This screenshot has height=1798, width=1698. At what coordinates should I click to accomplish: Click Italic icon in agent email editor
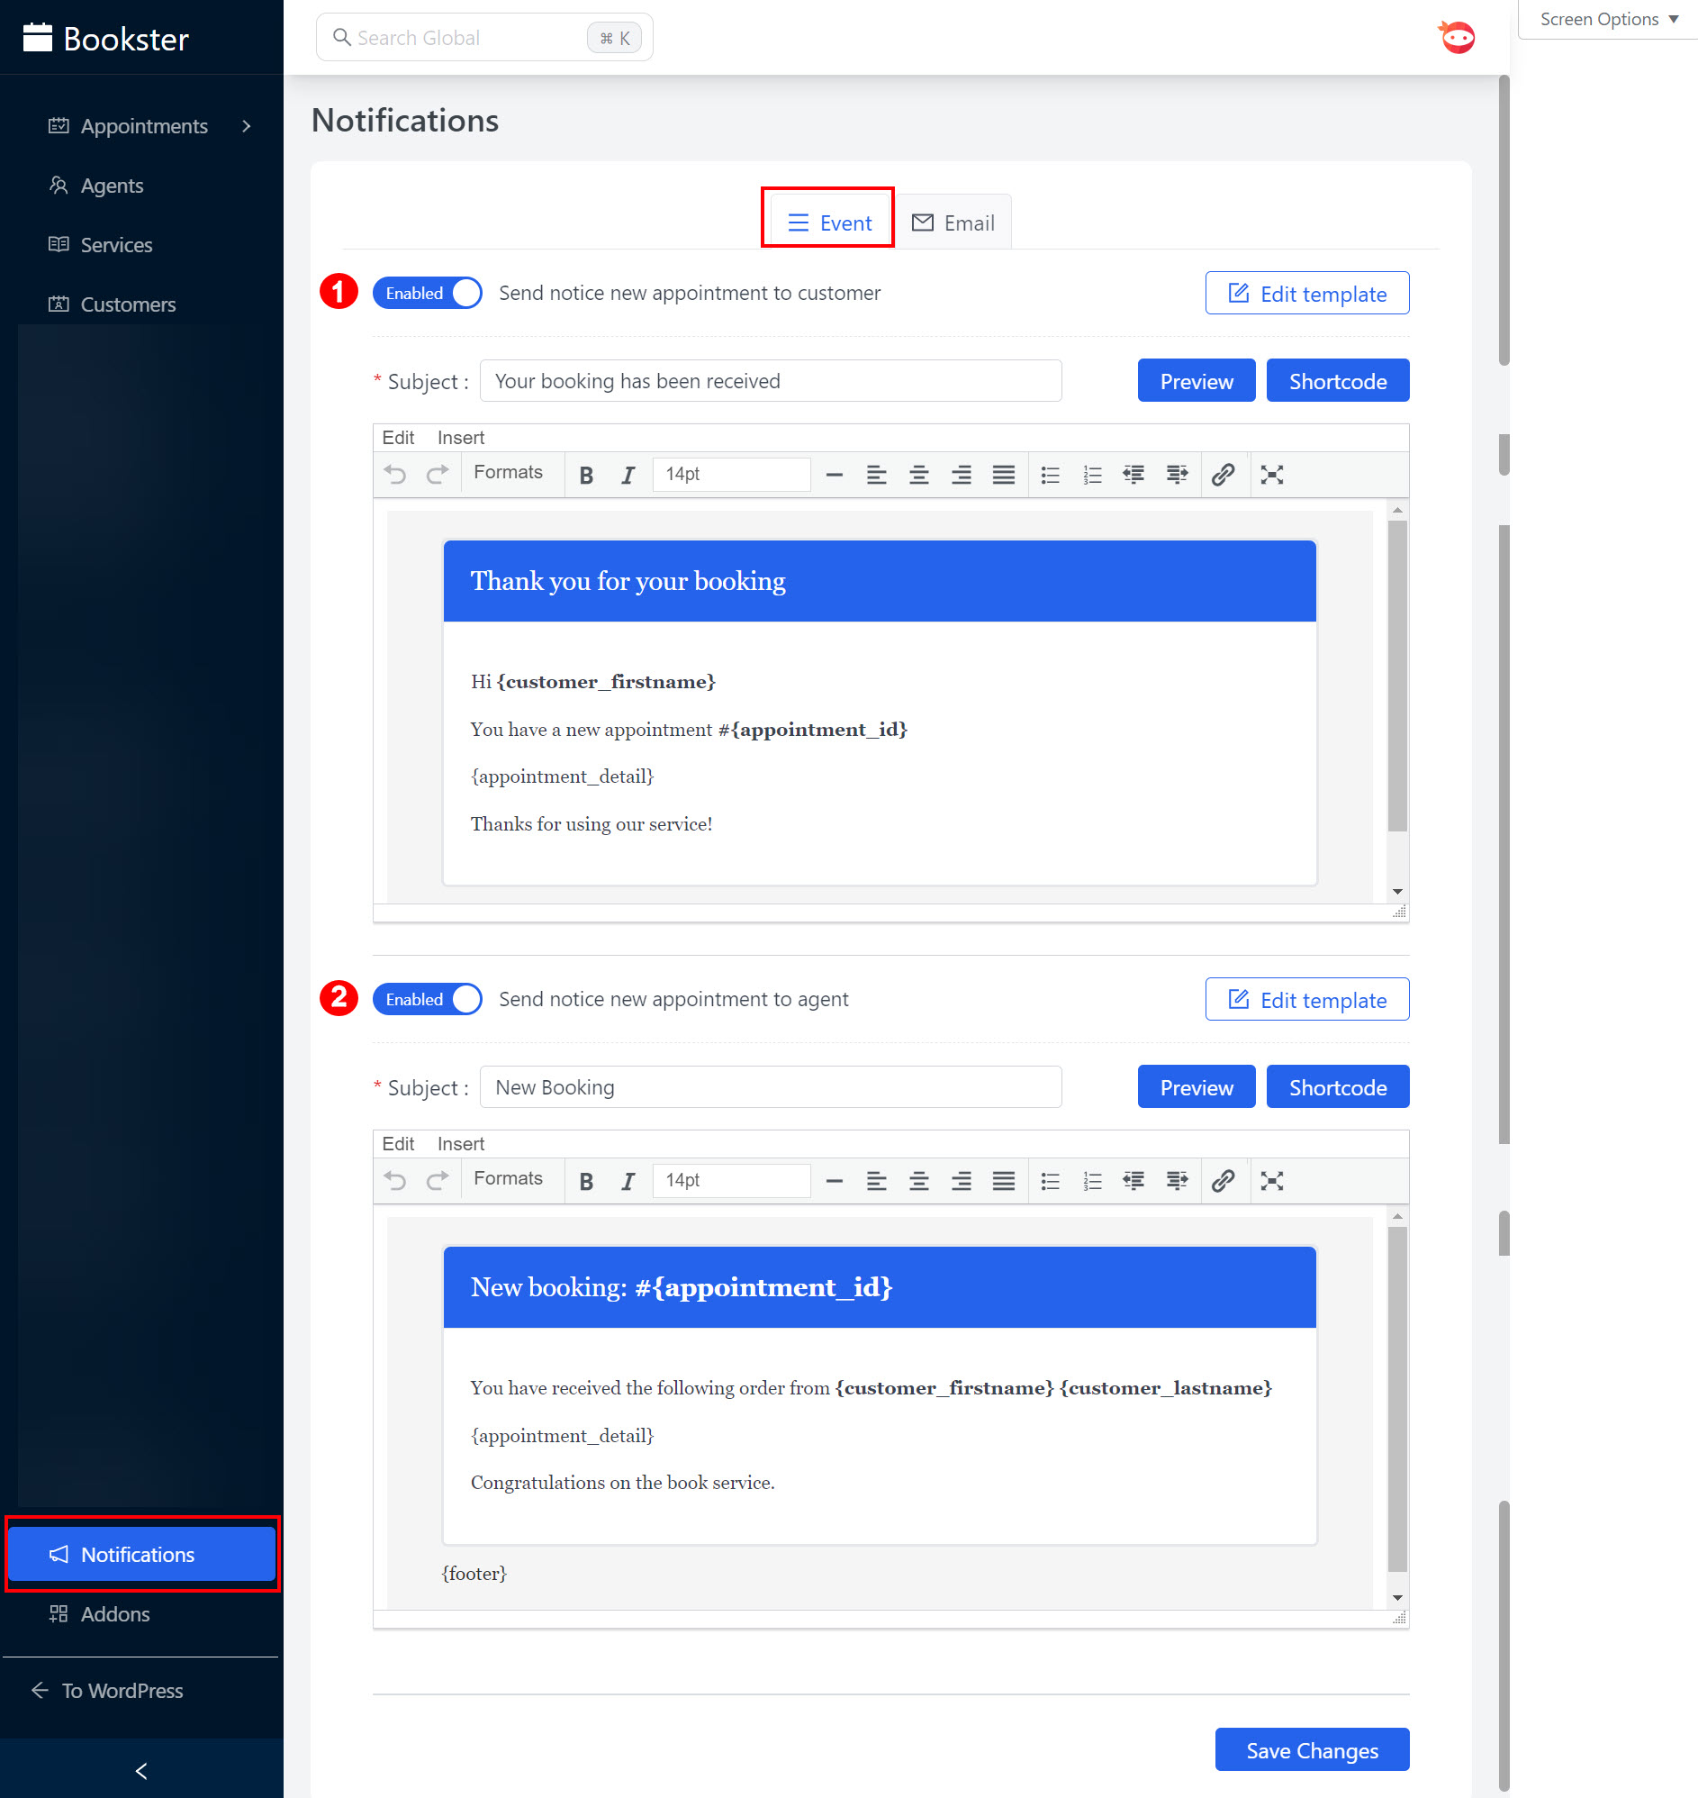tap(628, 1180)
